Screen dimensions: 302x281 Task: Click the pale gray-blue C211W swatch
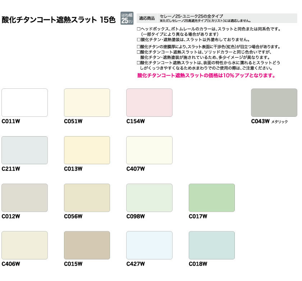point(24,150)
